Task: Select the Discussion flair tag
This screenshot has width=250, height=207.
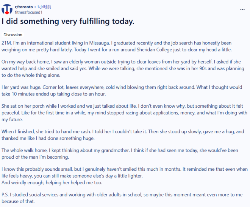Action: 13,35
